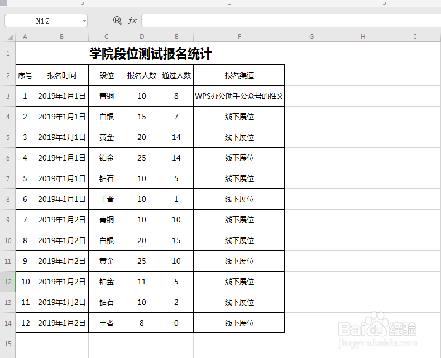Click the 报名时间 header cell
The image size is (441, 358).
click(x=61, y=75)
